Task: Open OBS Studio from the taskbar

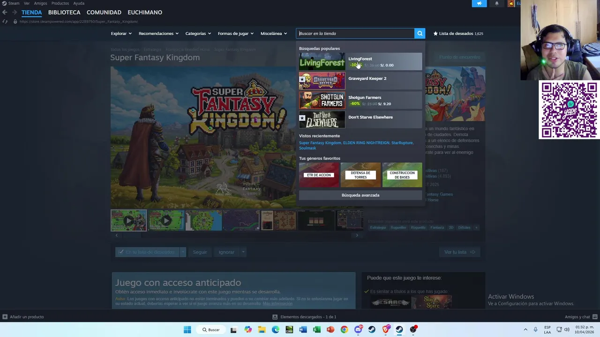Action: point(413,330)
